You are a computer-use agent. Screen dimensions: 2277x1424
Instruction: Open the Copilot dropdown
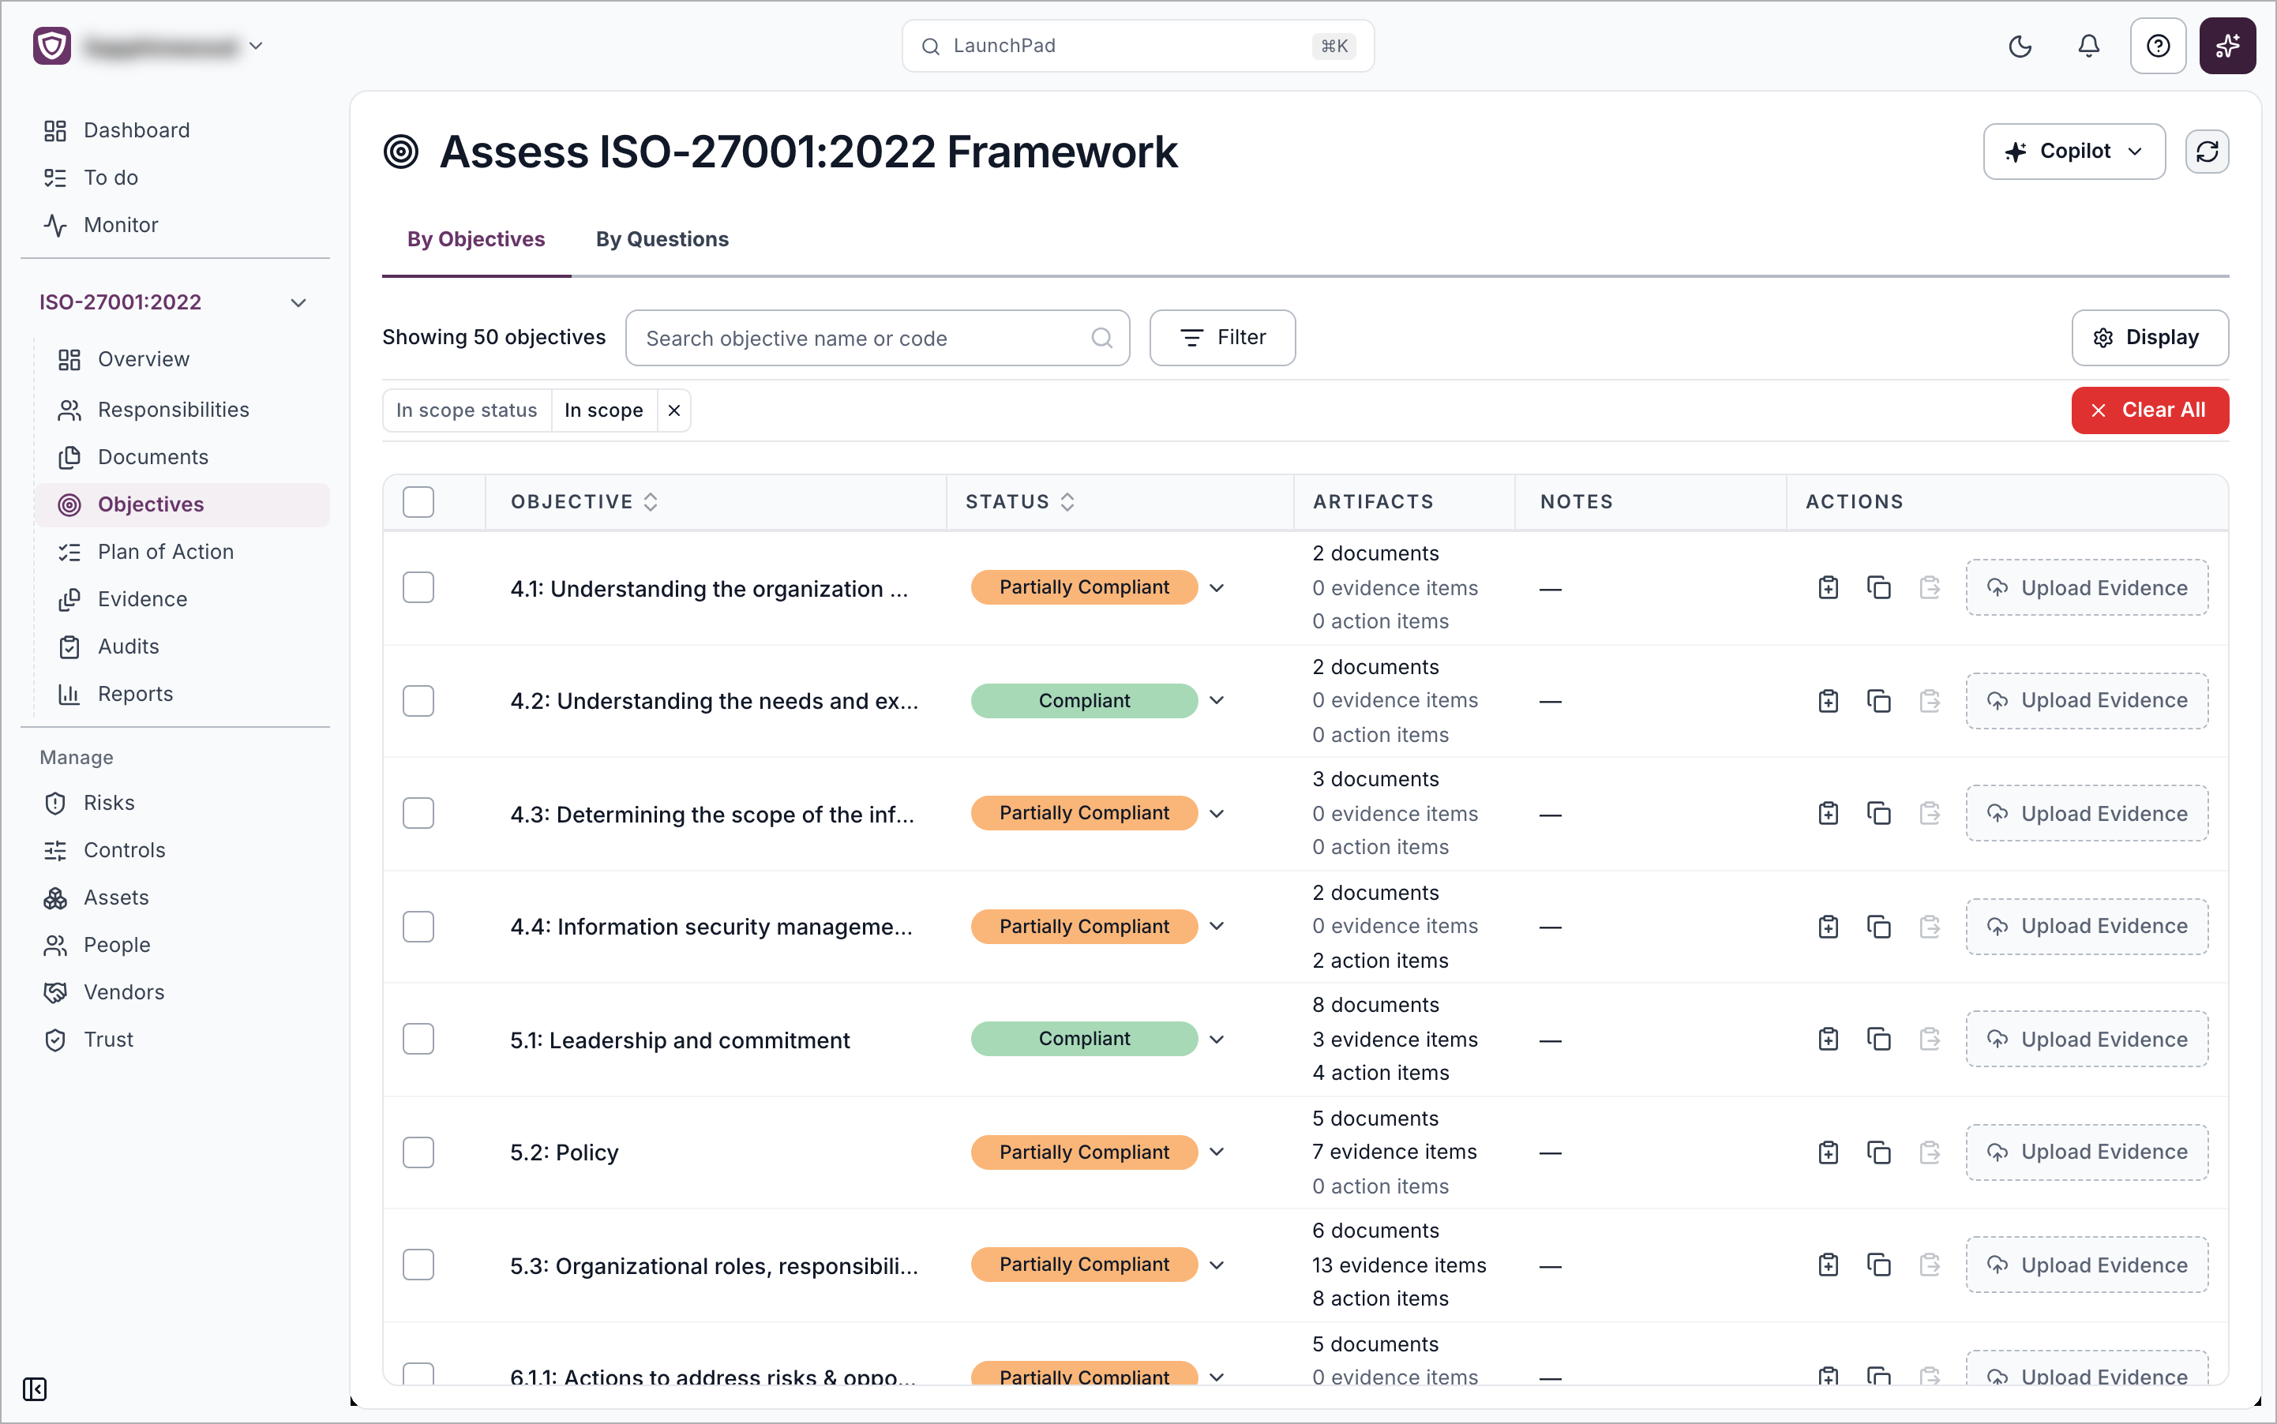click(2073, 152)
